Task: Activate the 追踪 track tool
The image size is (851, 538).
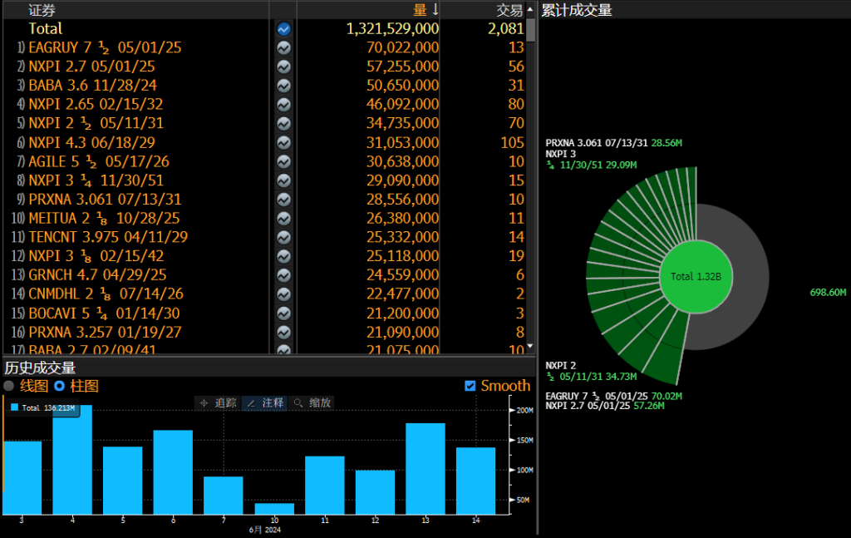Action: (218, 402)
